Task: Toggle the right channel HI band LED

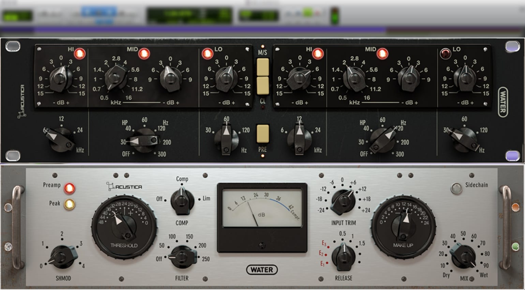Action: (318, 54)
